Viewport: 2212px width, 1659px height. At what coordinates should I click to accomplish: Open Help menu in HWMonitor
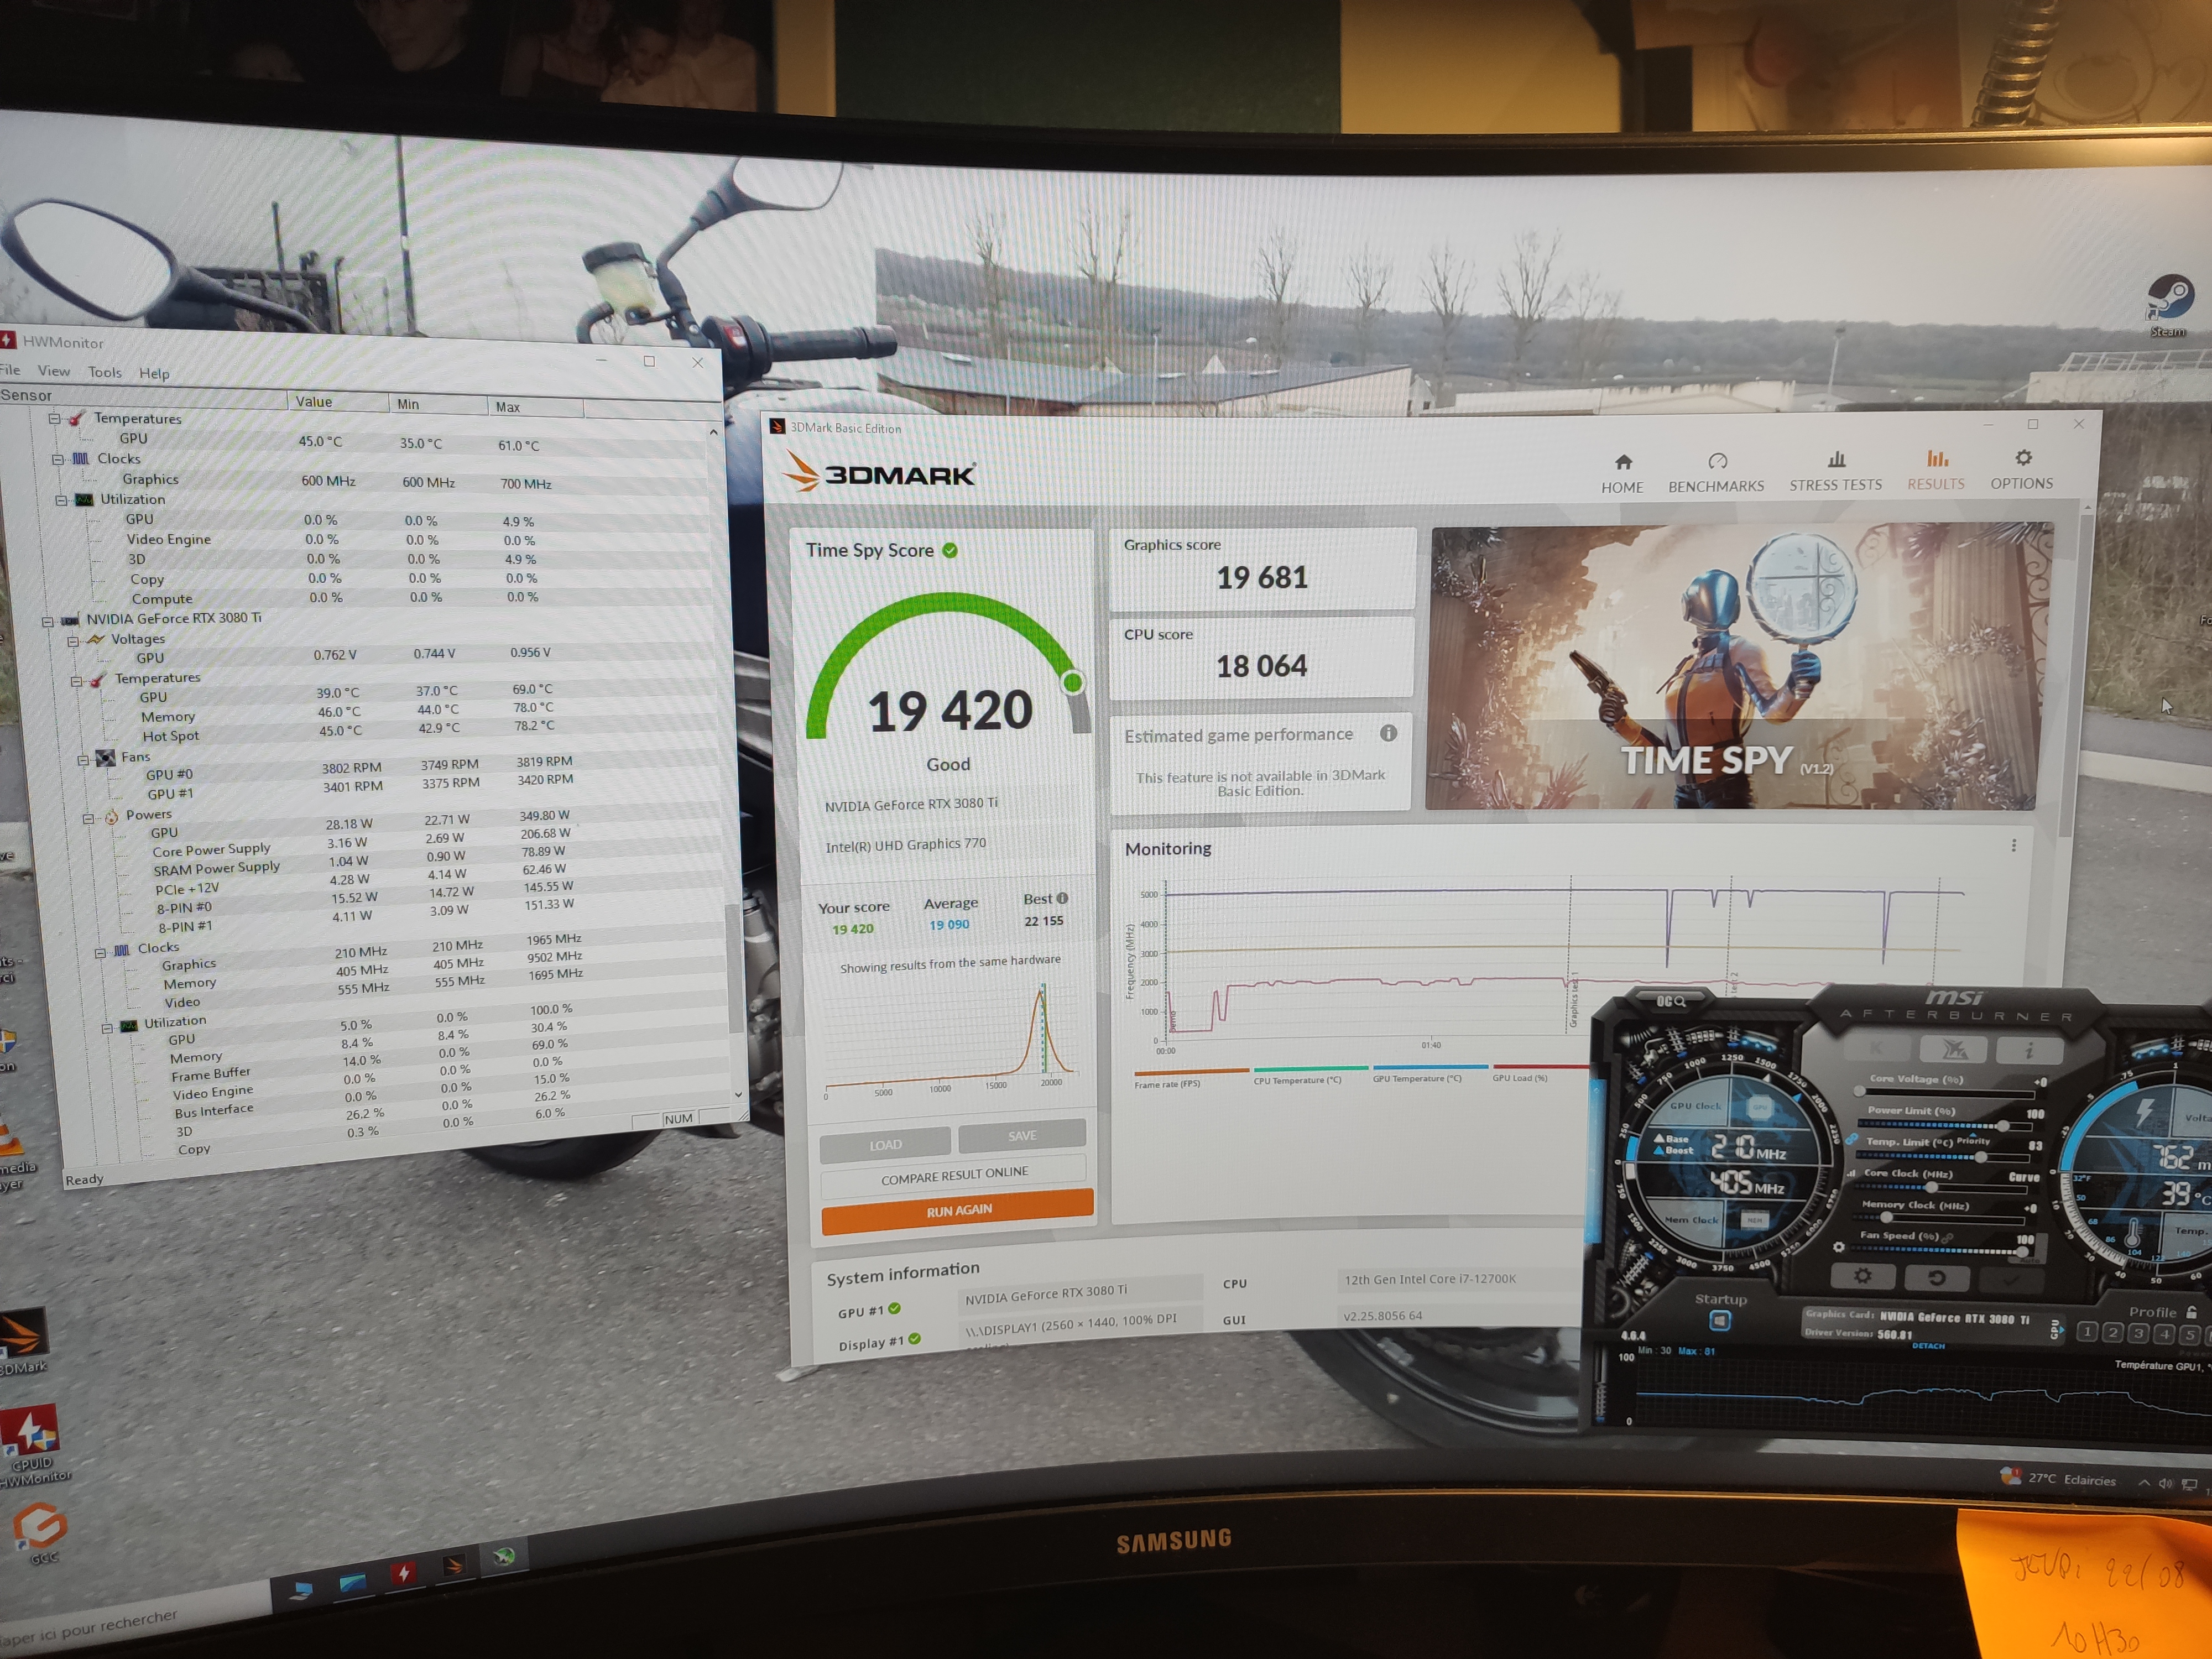tap(154, 373)
